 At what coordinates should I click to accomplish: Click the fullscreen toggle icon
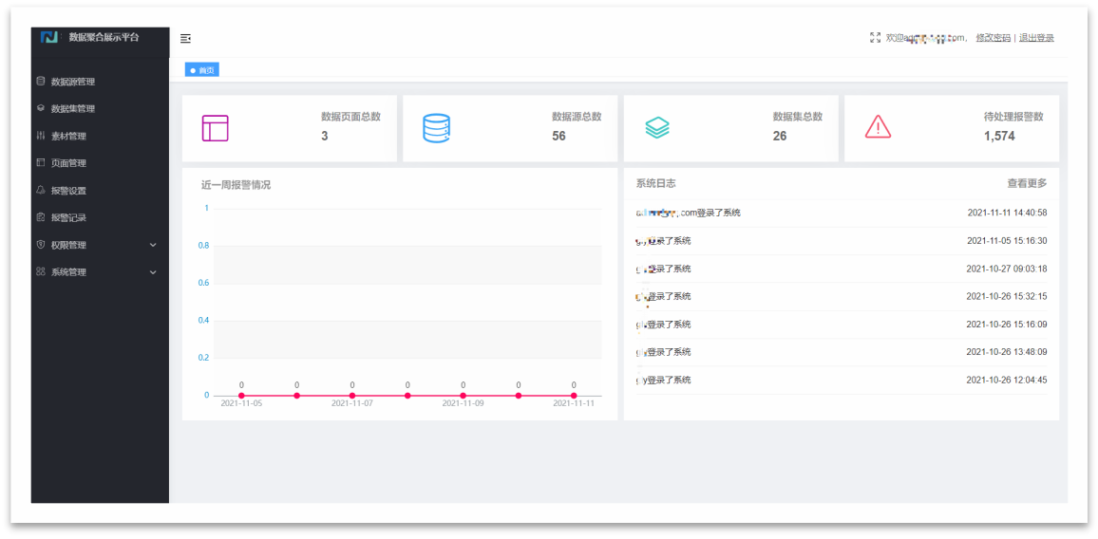pos(875,38)
